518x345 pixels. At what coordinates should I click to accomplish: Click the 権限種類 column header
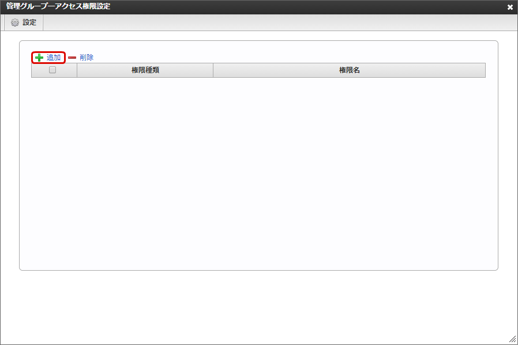145,70
